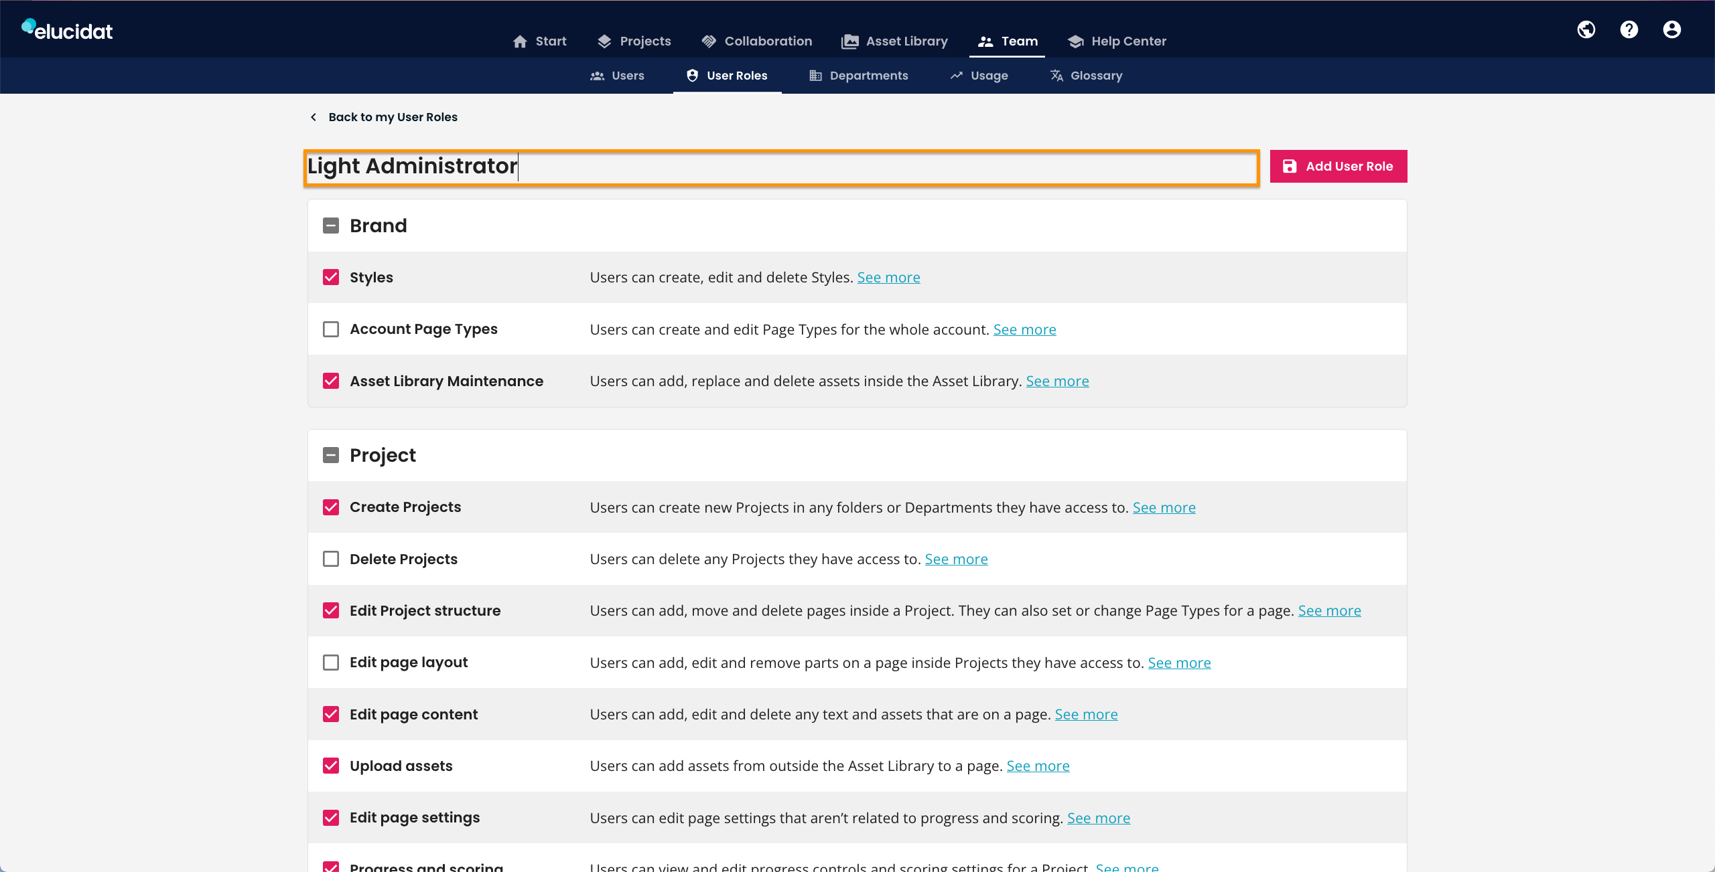
Task: Click the Add User Role button
Action: click(x=1339, y=166)
